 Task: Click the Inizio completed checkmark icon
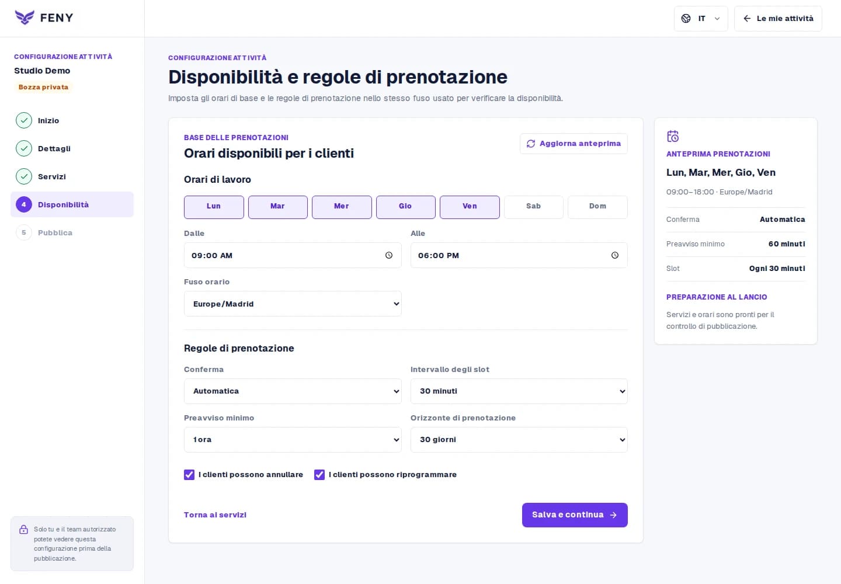point(24,120)
